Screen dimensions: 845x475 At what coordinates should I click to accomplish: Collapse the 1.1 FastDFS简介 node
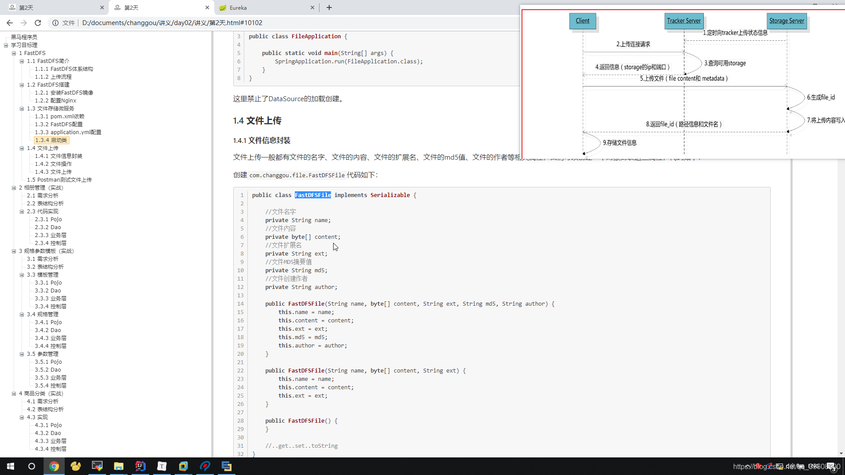click(x=22, y=61)
